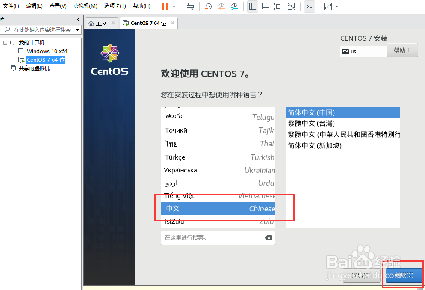425x290 pixels.
Task: Choose 简体中文 (中国) locale
Action: [342, 113]
